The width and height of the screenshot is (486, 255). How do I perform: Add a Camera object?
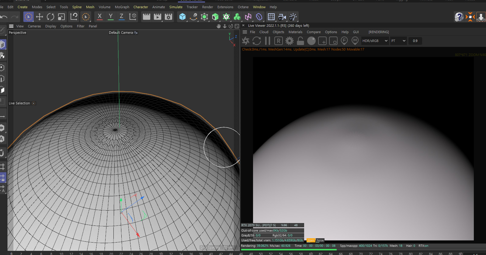(x=282, y=17)
